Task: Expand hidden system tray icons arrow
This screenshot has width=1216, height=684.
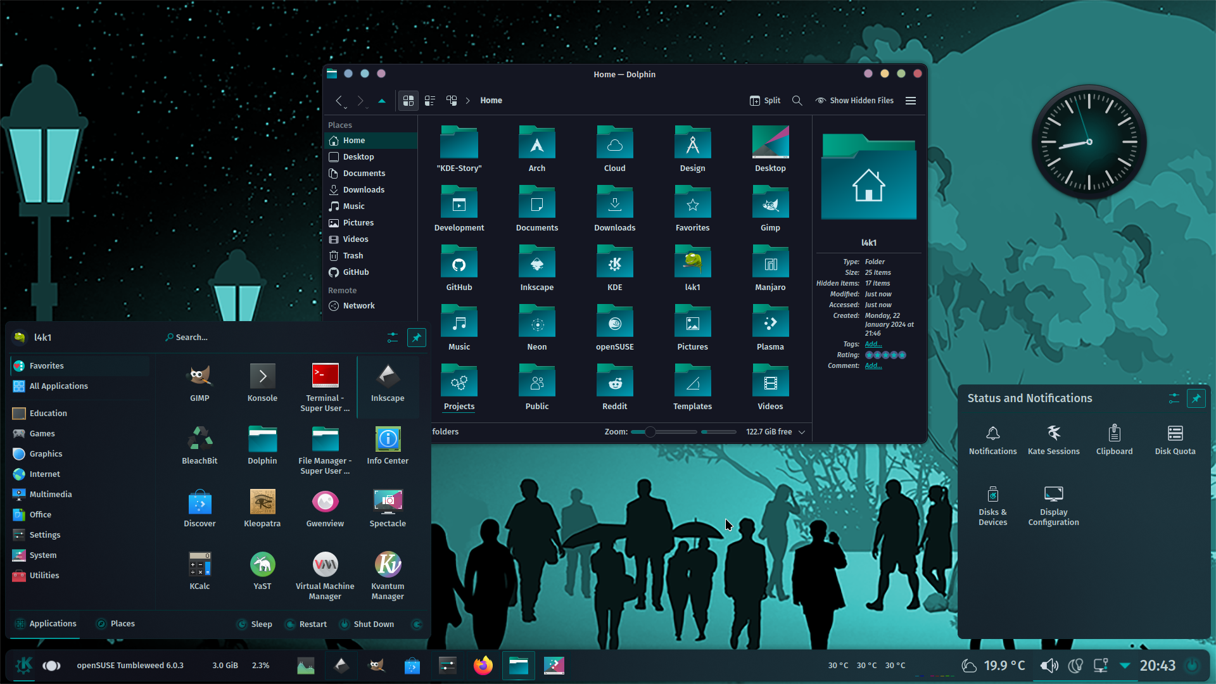Action: click(1125, 666)
